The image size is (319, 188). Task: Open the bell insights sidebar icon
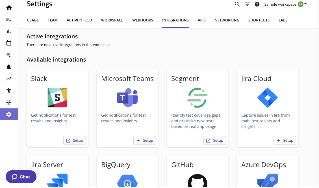click(9, 67)
